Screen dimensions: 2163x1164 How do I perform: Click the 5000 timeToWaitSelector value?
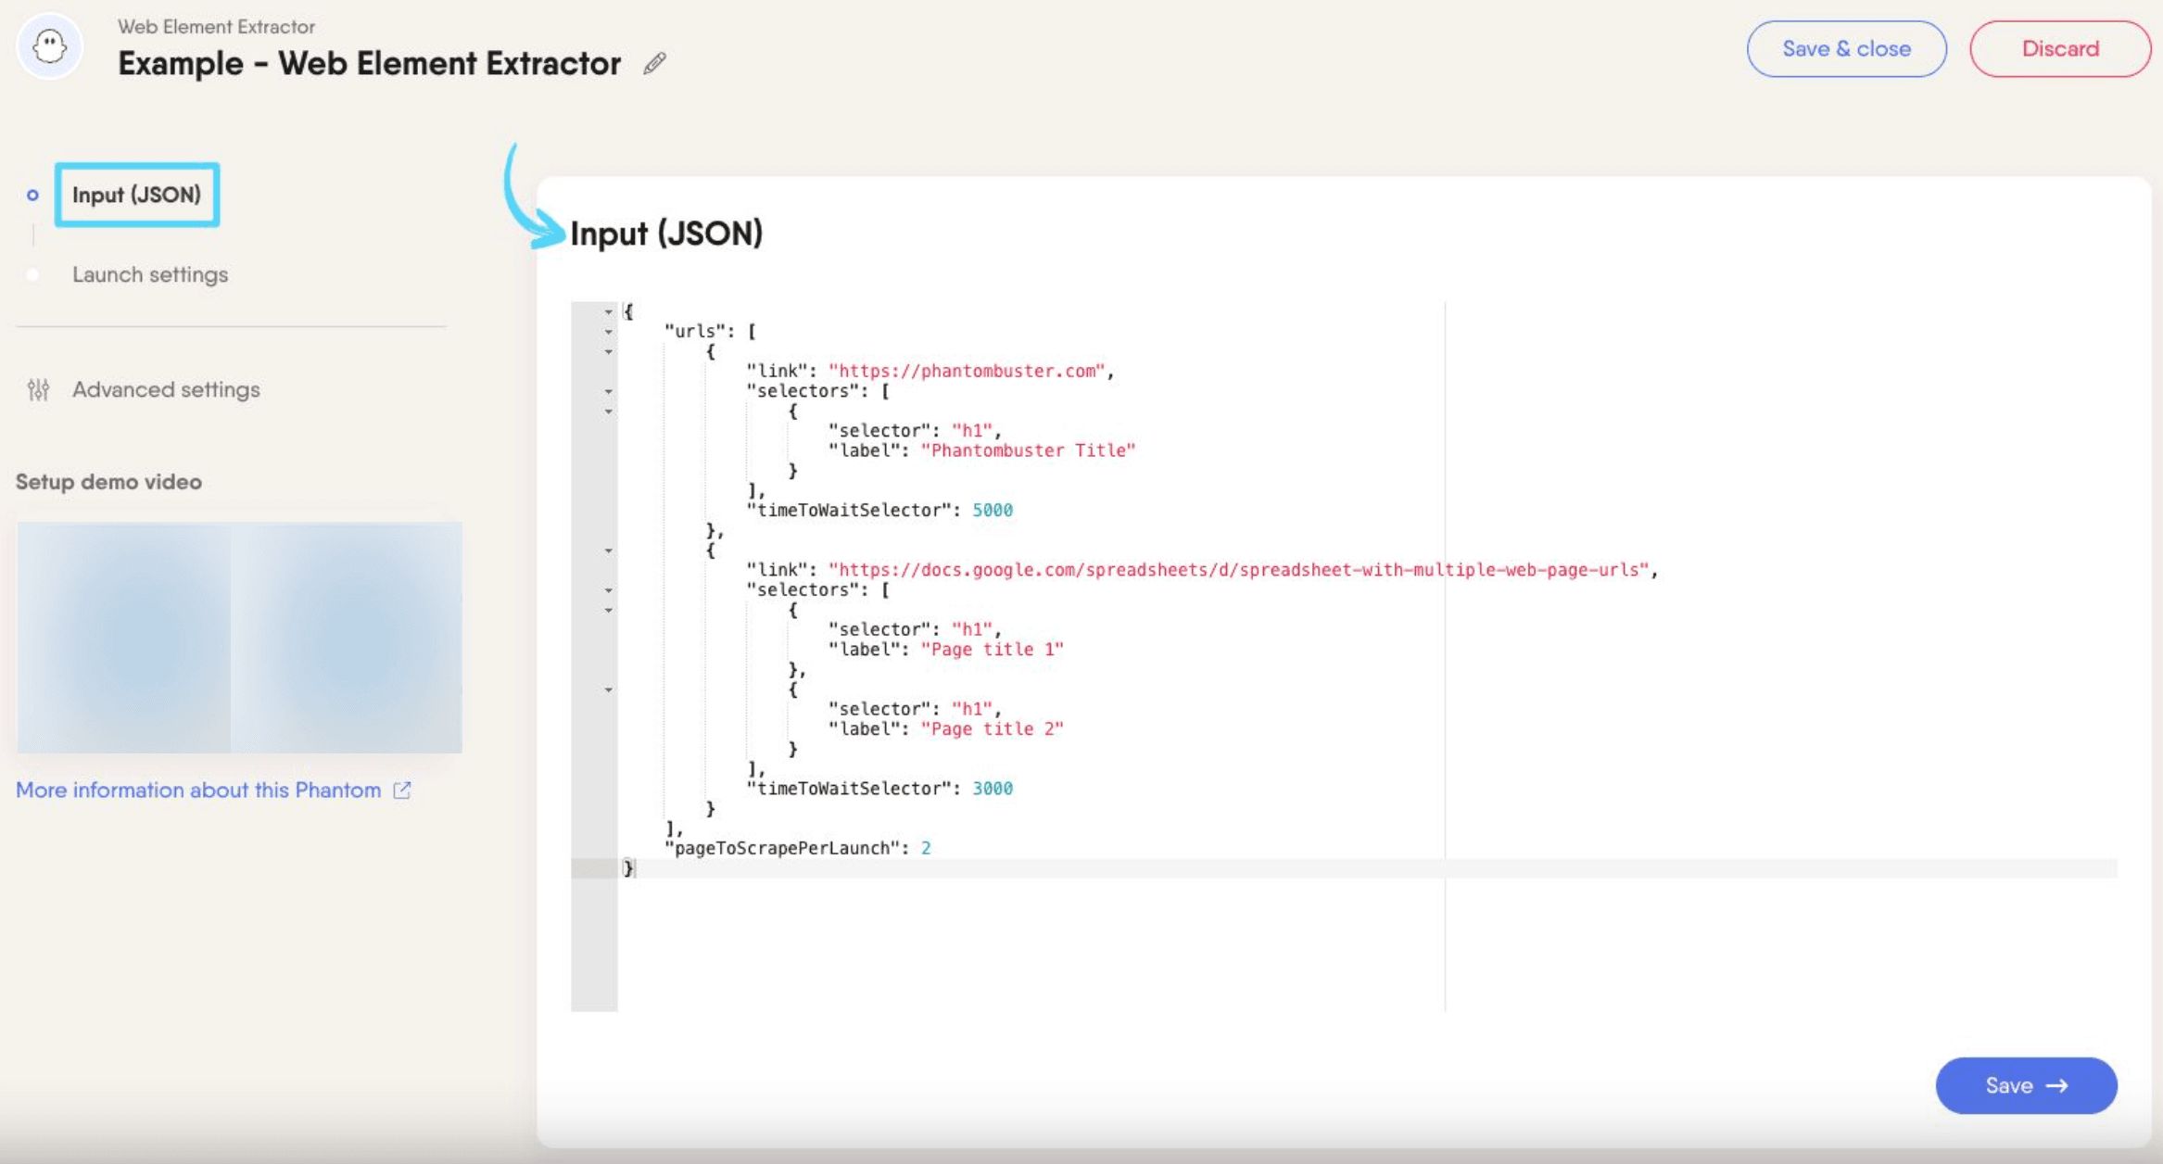993,510
